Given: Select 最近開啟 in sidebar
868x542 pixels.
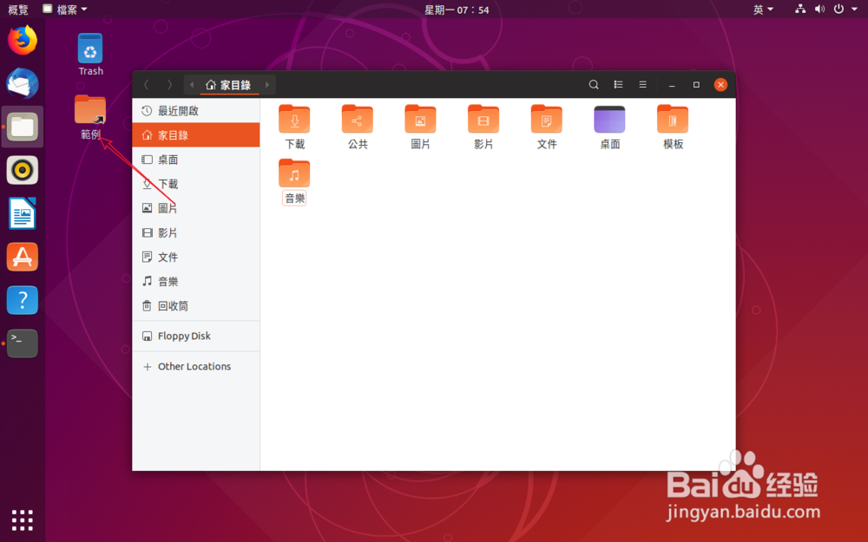Looking at the screenshot, I should (196, 111).
